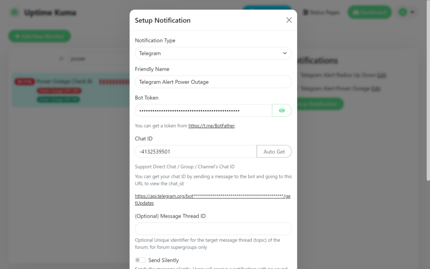Click into the Bot Token field
The width and height of the screenshot is (430, 269).
coord(203,111)
